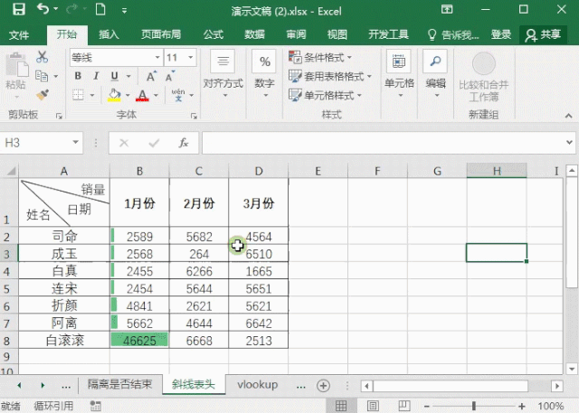Click compare and merge workbooks button

pos(484,77)
